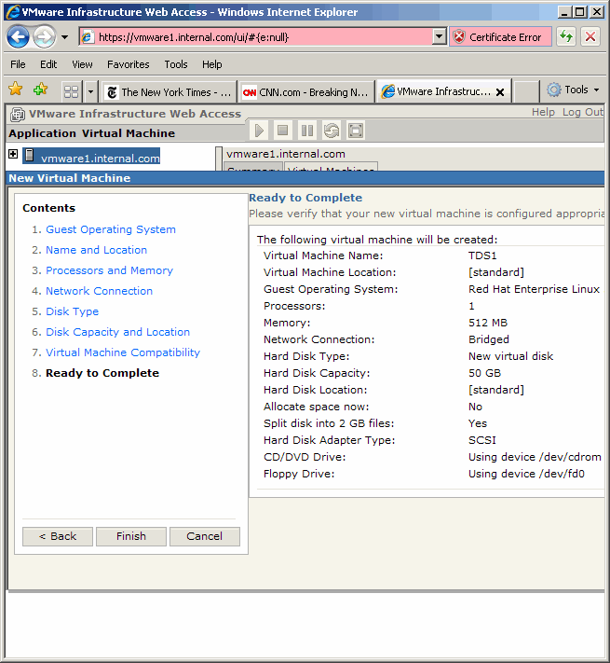Click inside the URL address field
The height and width of the screenshot is (663, 610).
point(261,37)
